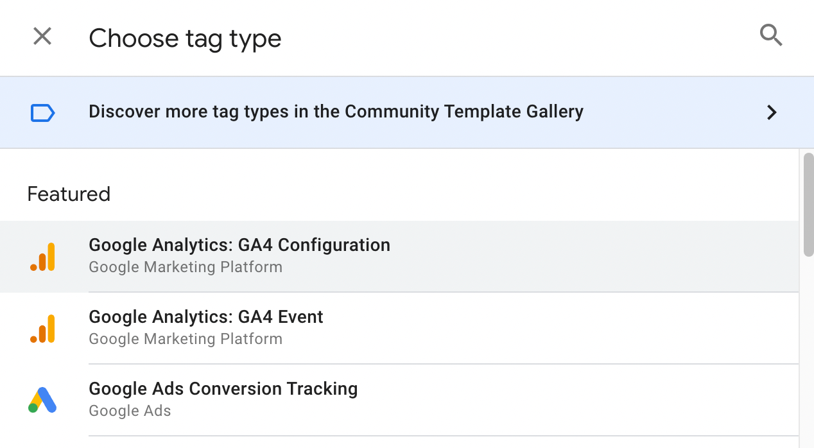
Task: Select Google Analytics: GA4 Configuration title
Action: (239, 245)
